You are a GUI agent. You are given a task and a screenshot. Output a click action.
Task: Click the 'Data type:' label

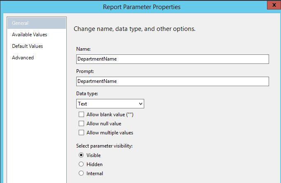[87, 94]
